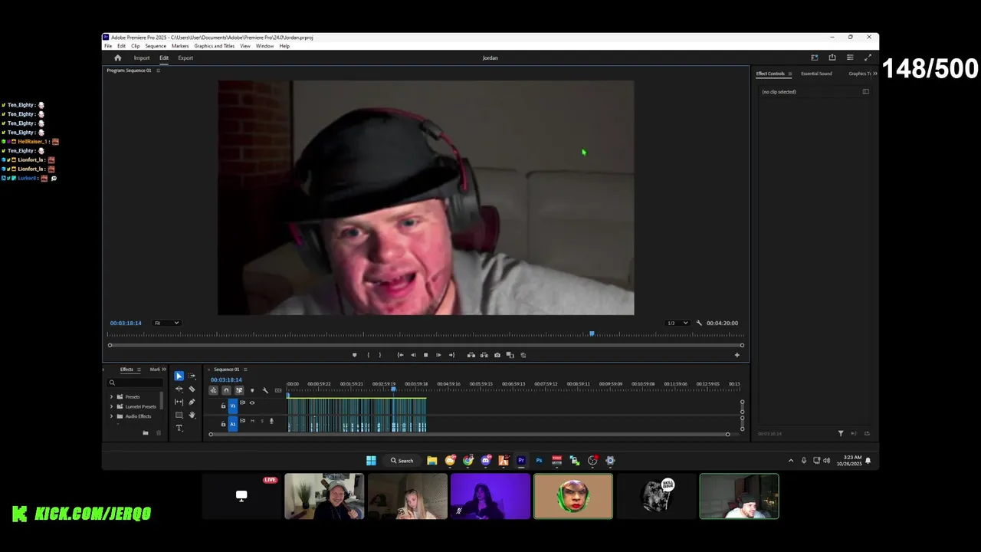The width and height of the screenshot is (981, 552).
Task: Solo the A1 audio track
Action: pos(262,421)
